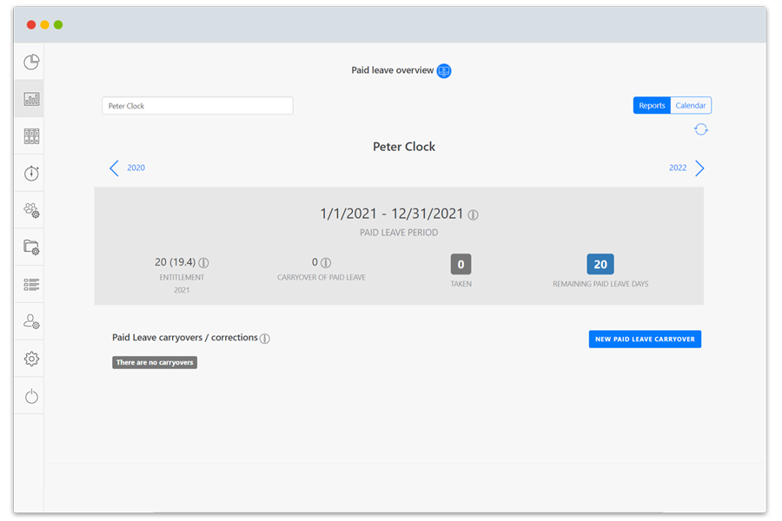
Task: Go to previous year 2020
Action: coord(127,168)
